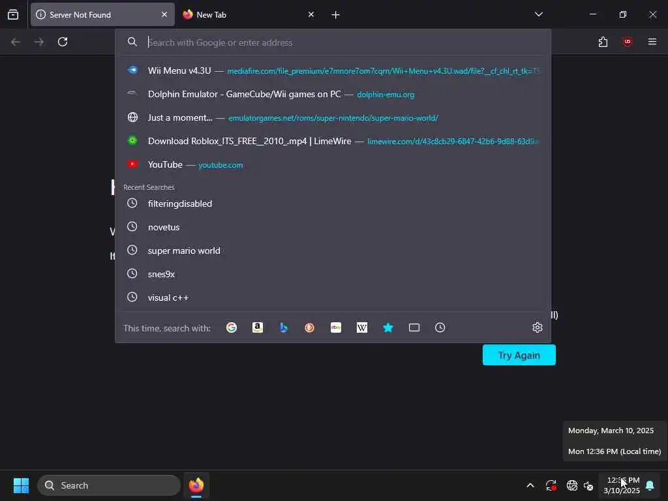Screen dimensions: 668x501
Task: Search this time with Bing
Action: pos(284,327)
